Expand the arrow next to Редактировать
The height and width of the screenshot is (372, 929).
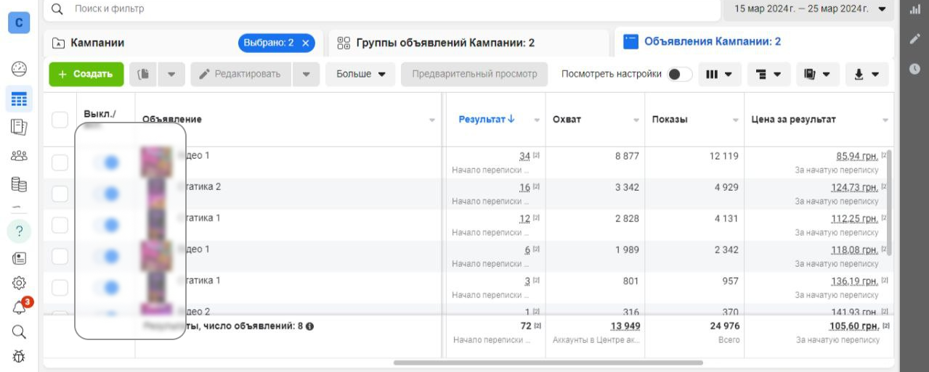coord(306,74)
